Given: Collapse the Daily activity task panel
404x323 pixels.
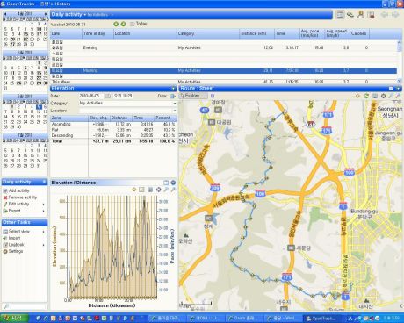Looking at the screenshot, I should [x=44, y=182].
